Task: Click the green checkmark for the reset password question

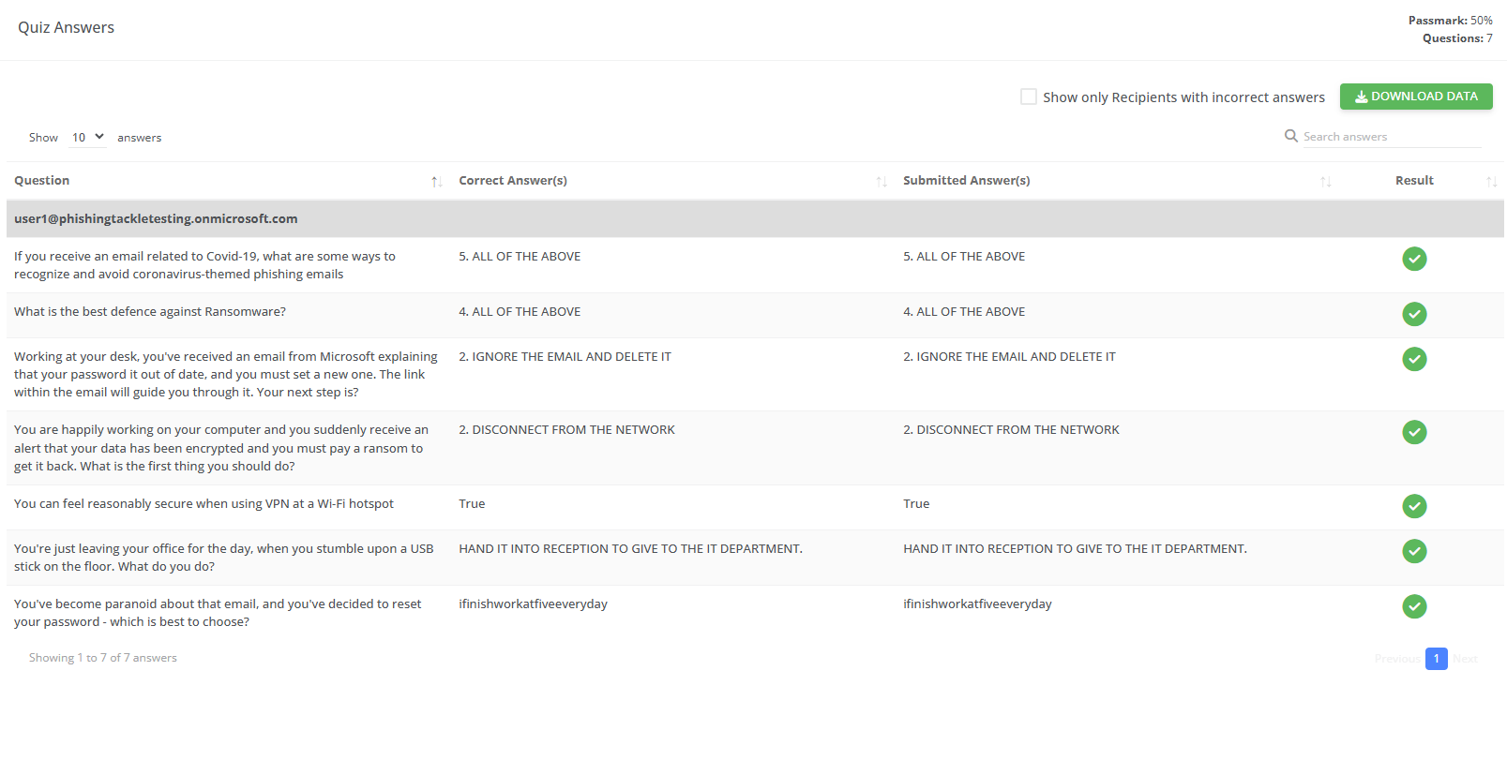Action: point(1414,606)
